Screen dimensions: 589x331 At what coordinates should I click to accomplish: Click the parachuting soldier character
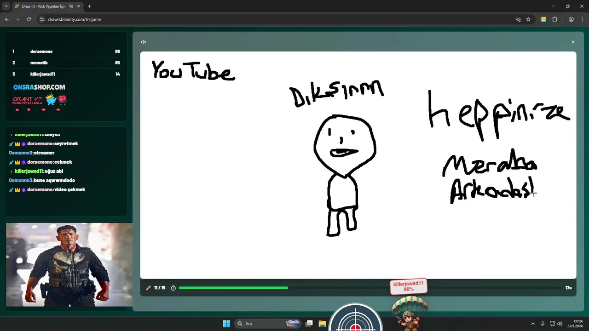pos(409,313)
